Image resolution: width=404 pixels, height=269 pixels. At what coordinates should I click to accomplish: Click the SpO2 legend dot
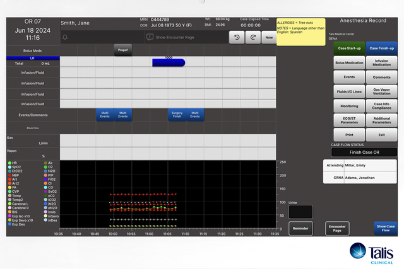10,167
